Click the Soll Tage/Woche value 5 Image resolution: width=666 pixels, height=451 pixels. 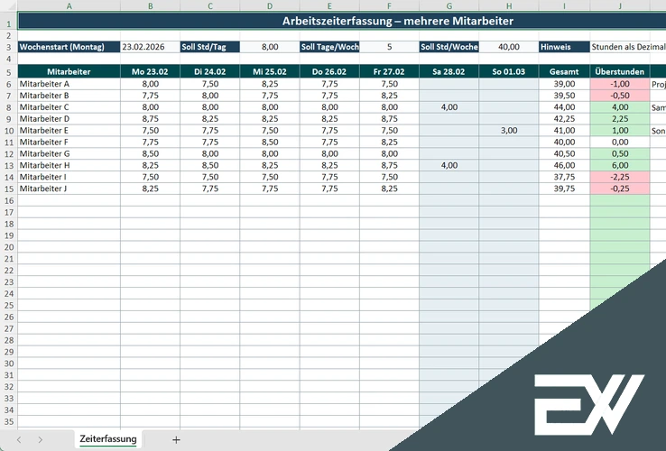(389, 47)
